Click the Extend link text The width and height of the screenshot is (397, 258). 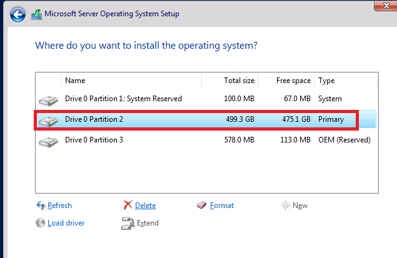148,223
